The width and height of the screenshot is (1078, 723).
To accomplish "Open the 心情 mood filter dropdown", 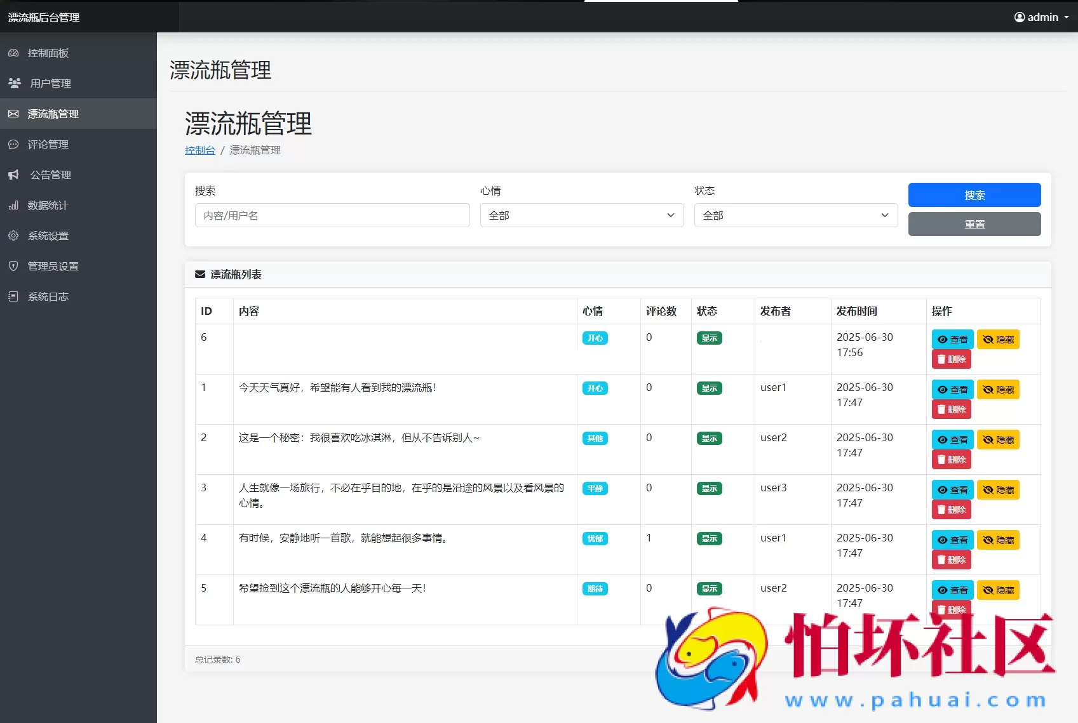I will (581, 215).
